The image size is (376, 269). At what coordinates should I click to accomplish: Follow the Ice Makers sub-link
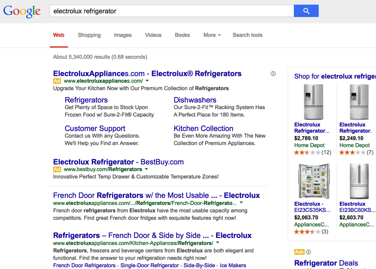coord(233,265)
